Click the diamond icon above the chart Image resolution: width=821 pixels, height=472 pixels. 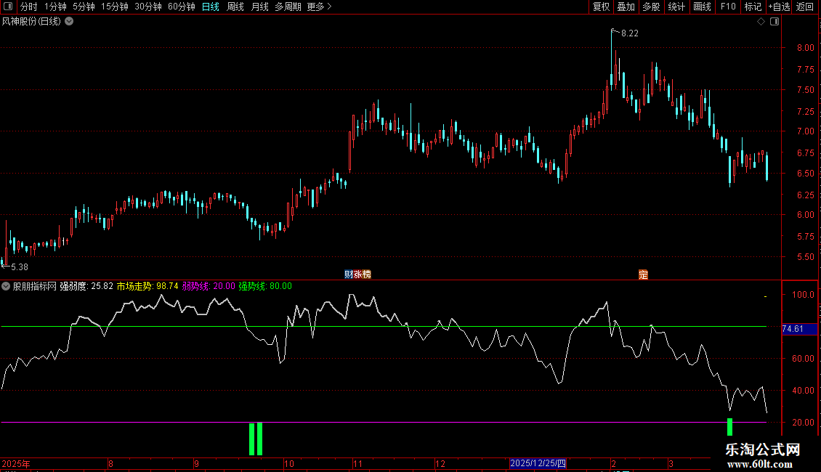coord(761,22)
